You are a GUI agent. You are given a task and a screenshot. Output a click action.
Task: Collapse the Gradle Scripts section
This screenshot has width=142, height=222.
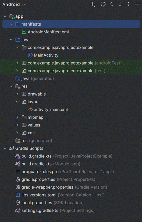(5, 148)
